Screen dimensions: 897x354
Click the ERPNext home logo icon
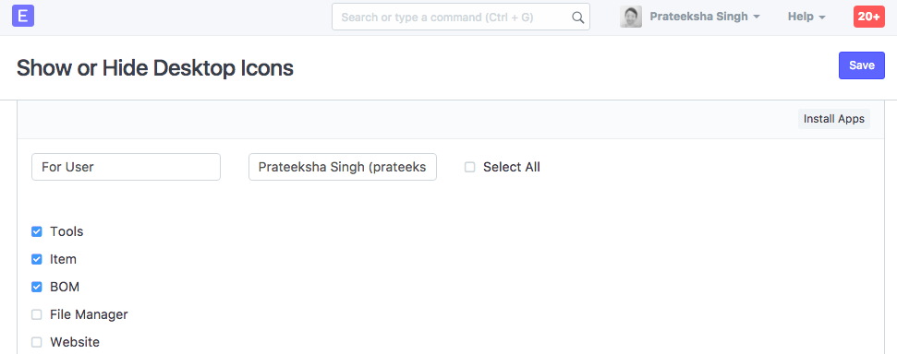pyautogui.click(x=23, y=16)
